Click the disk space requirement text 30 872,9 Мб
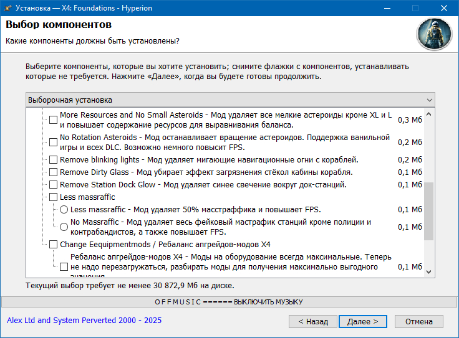Viewport: 459px width, 338px height. [x=175, y=286]
